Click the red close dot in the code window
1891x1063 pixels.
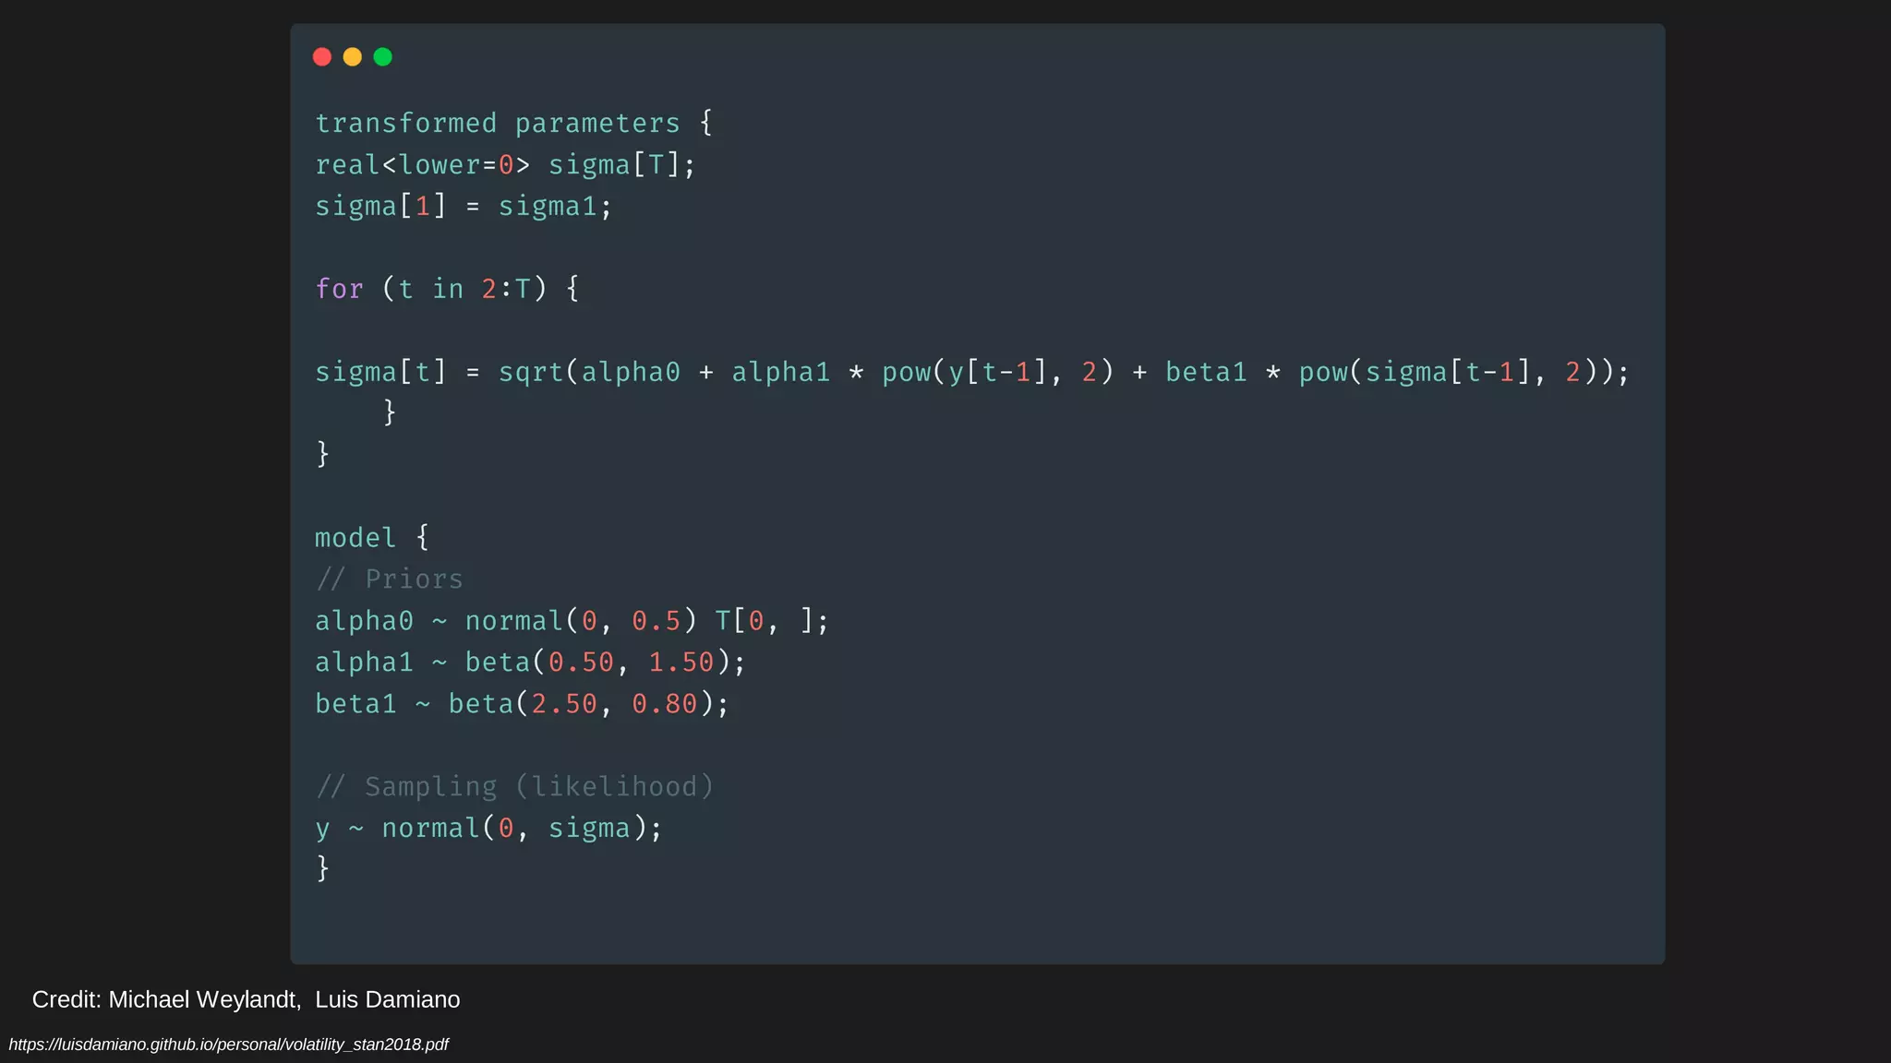click(x=322, y=57)
